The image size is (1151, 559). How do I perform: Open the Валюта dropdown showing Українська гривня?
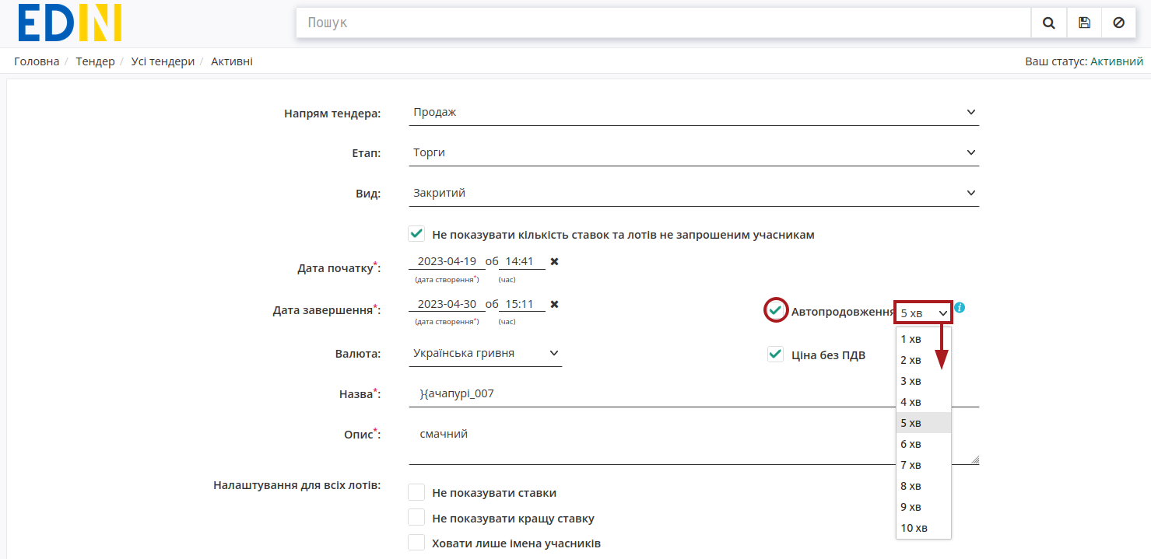coord(485,354)
